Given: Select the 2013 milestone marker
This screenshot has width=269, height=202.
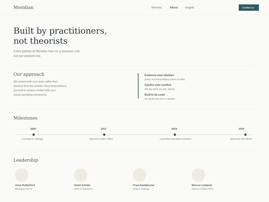Looking at the screenshot, I should pyautogui.click(x=104, y=135).
